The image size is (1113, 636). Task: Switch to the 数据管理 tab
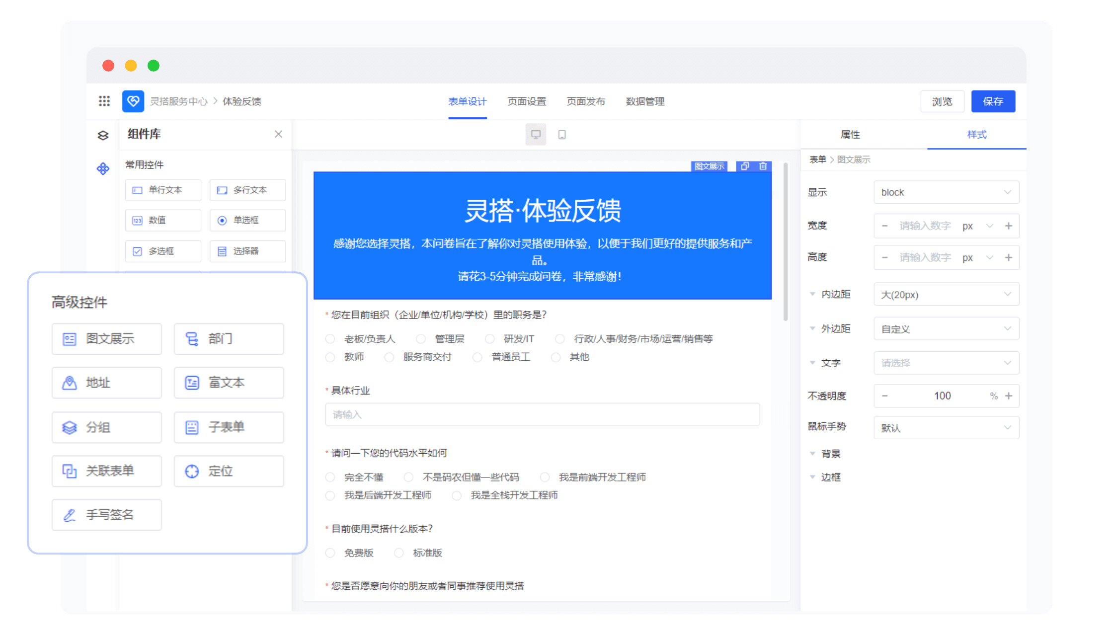(645, 101)
